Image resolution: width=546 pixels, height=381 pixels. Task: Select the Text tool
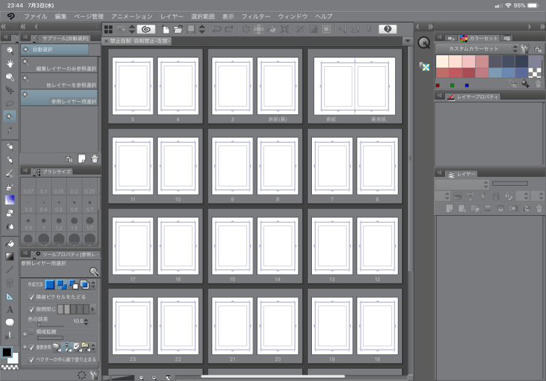tap(10, 309)
